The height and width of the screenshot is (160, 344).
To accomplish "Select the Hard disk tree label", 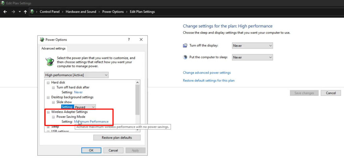I will click(58, 83).
